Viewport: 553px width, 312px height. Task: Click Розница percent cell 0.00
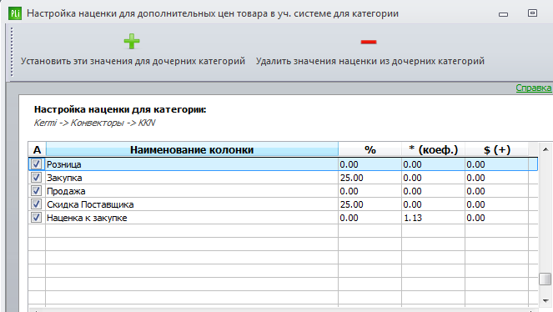point(370,164)
